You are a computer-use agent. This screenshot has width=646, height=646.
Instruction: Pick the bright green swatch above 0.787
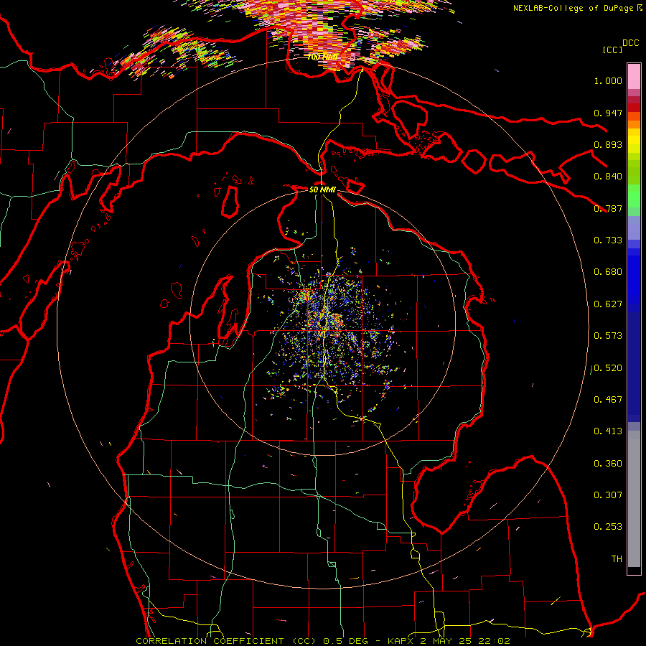(x=634, y=196)
